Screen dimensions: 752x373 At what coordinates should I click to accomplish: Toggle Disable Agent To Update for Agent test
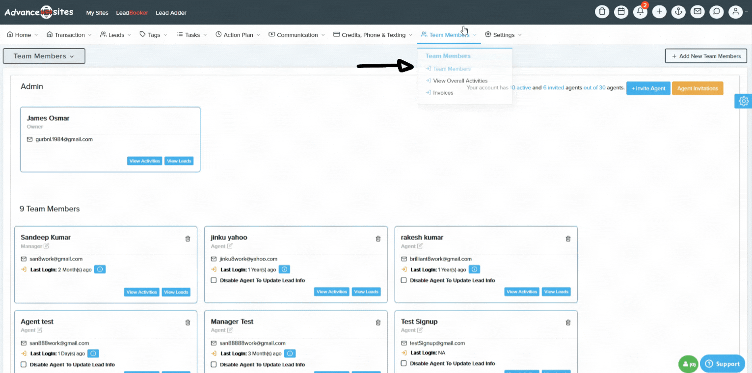24,365
